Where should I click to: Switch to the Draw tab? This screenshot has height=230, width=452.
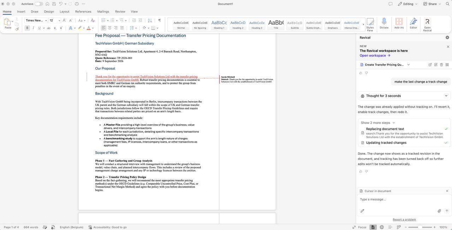(34, 11)
